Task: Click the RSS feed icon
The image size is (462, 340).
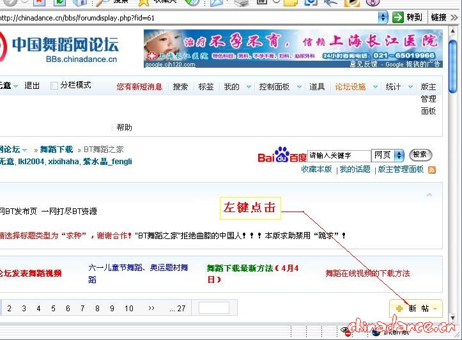Action: tap(432, 170)
